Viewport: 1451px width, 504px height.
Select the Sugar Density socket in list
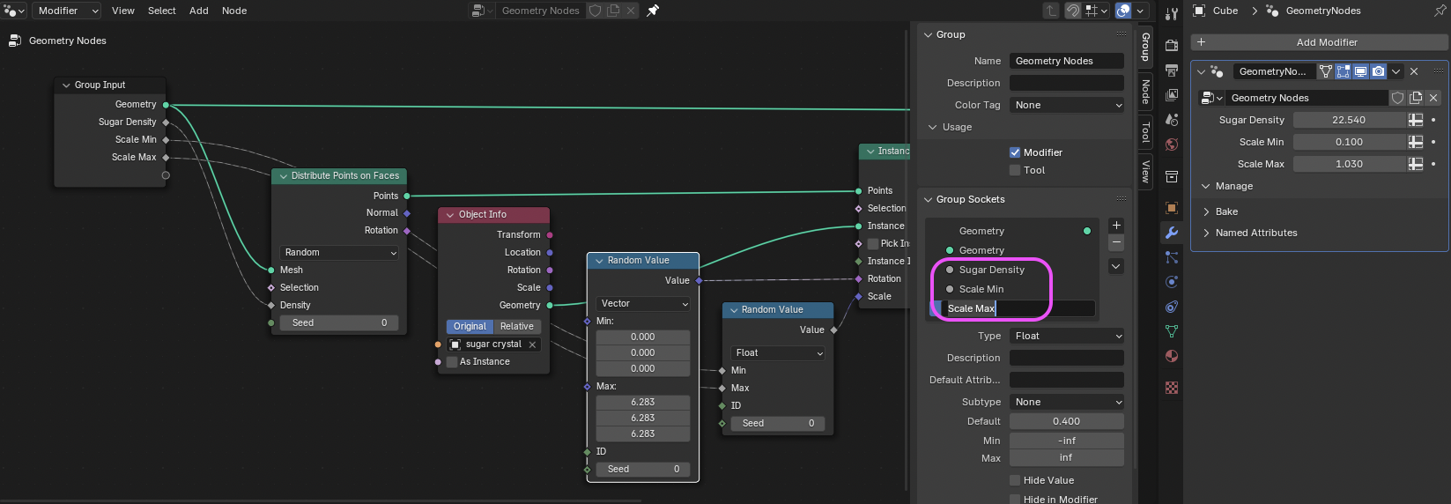pyautogui.click(x=991, y=270)
